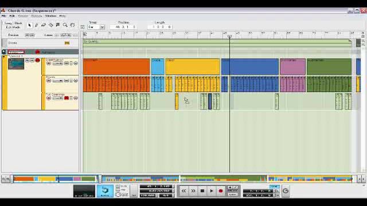Click the Device solo-all S button

pos(32,35)
